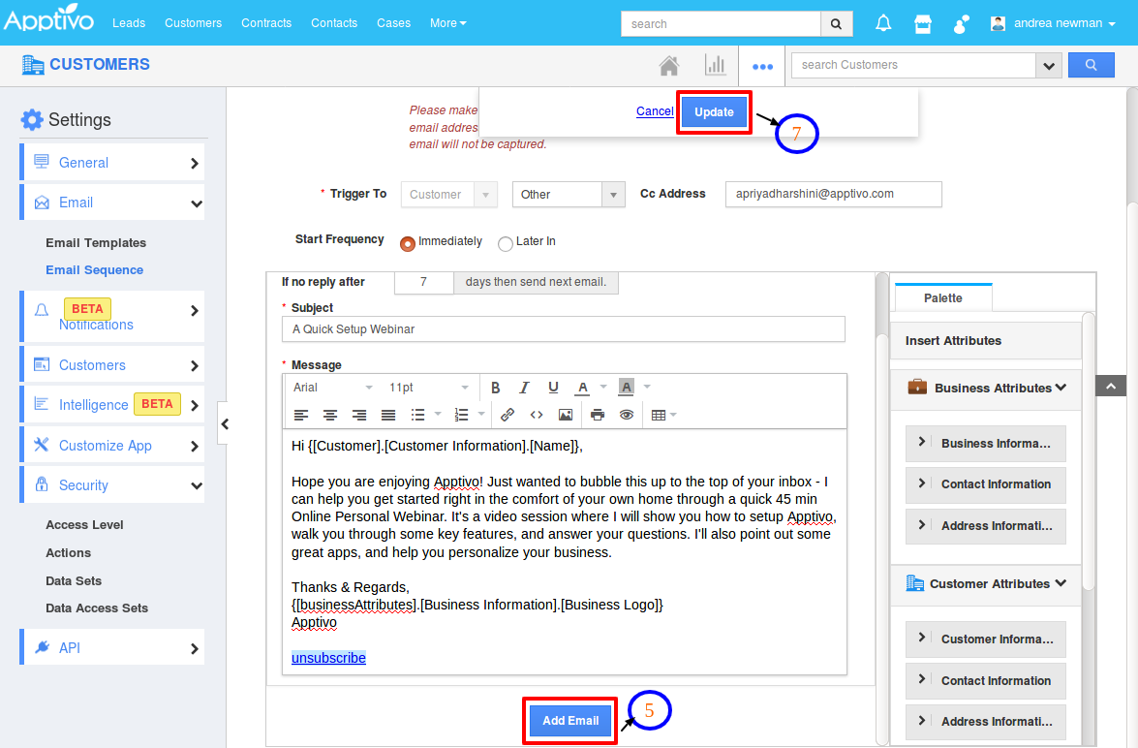Viewport: 1138px width, 748px height.
Task: Open text color picker dropdown
Action: click(603, 387)
